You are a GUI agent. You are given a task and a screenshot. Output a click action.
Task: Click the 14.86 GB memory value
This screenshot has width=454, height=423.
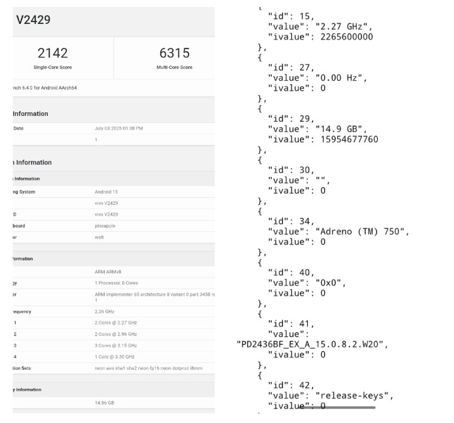pyautogui.click(x=103, y=402)
